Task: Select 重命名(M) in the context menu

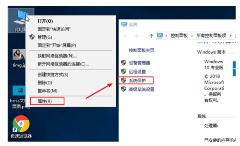Action: (x=47, y=91)
